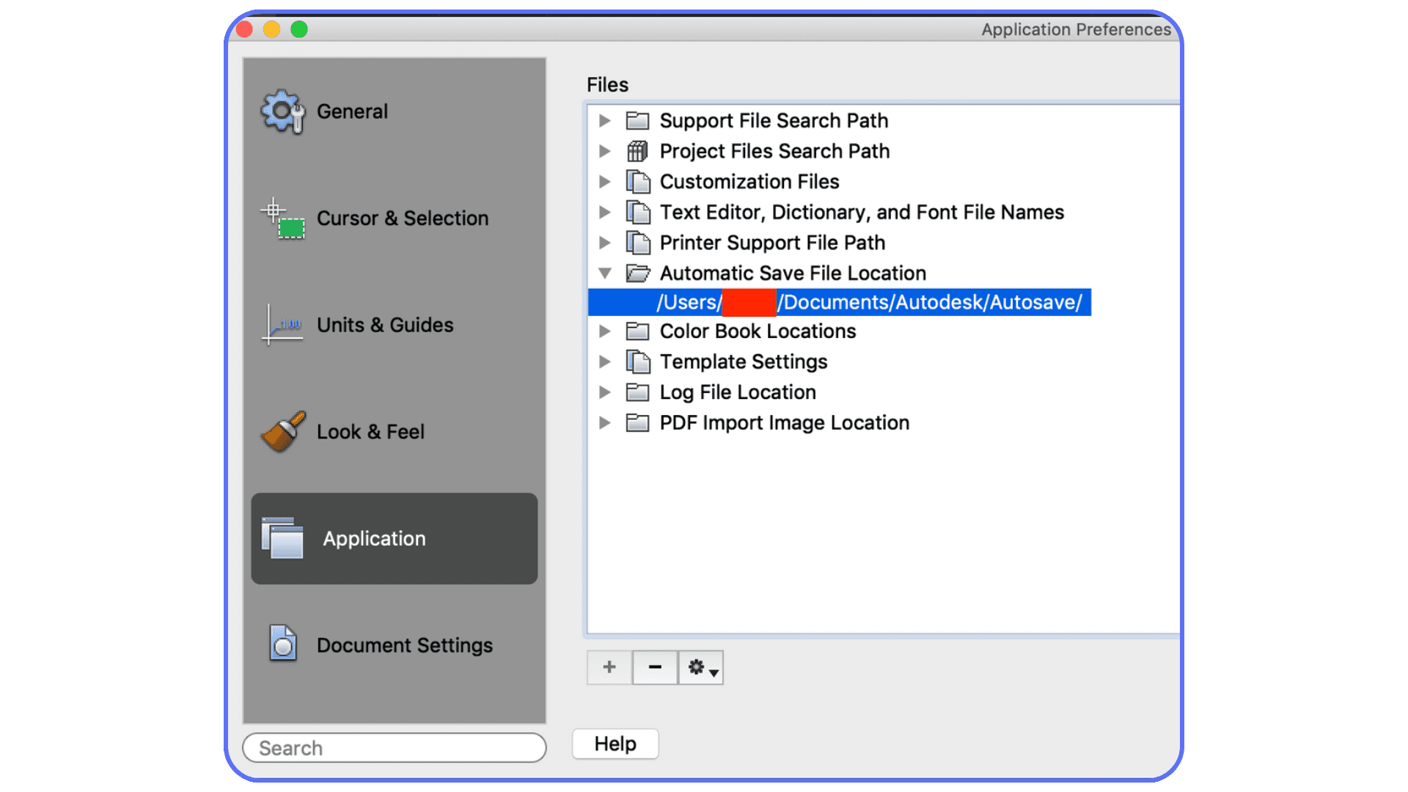This screenshot has height=792, width=1408.
Task: Click the minus remove path button
Action: pos(655,667)
